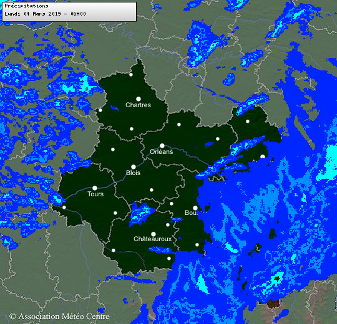Click the Chartres city label
This screenshot has height=324, width=337.
coord(138,105)
